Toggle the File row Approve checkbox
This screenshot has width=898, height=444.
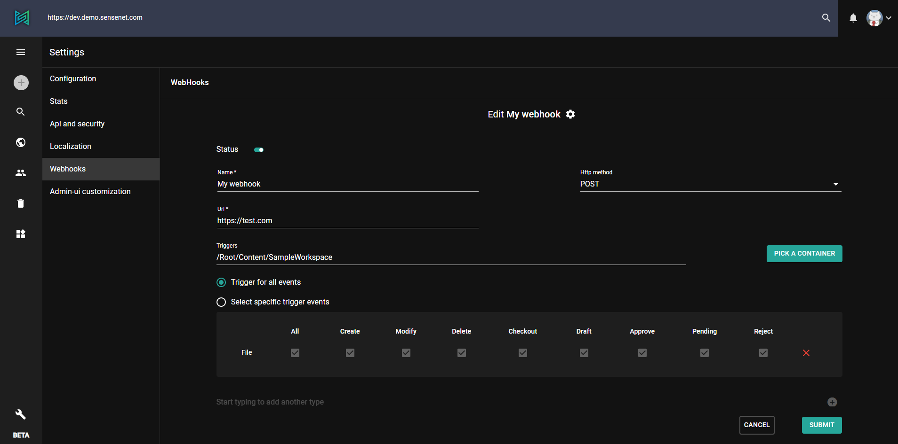point(642,353)
